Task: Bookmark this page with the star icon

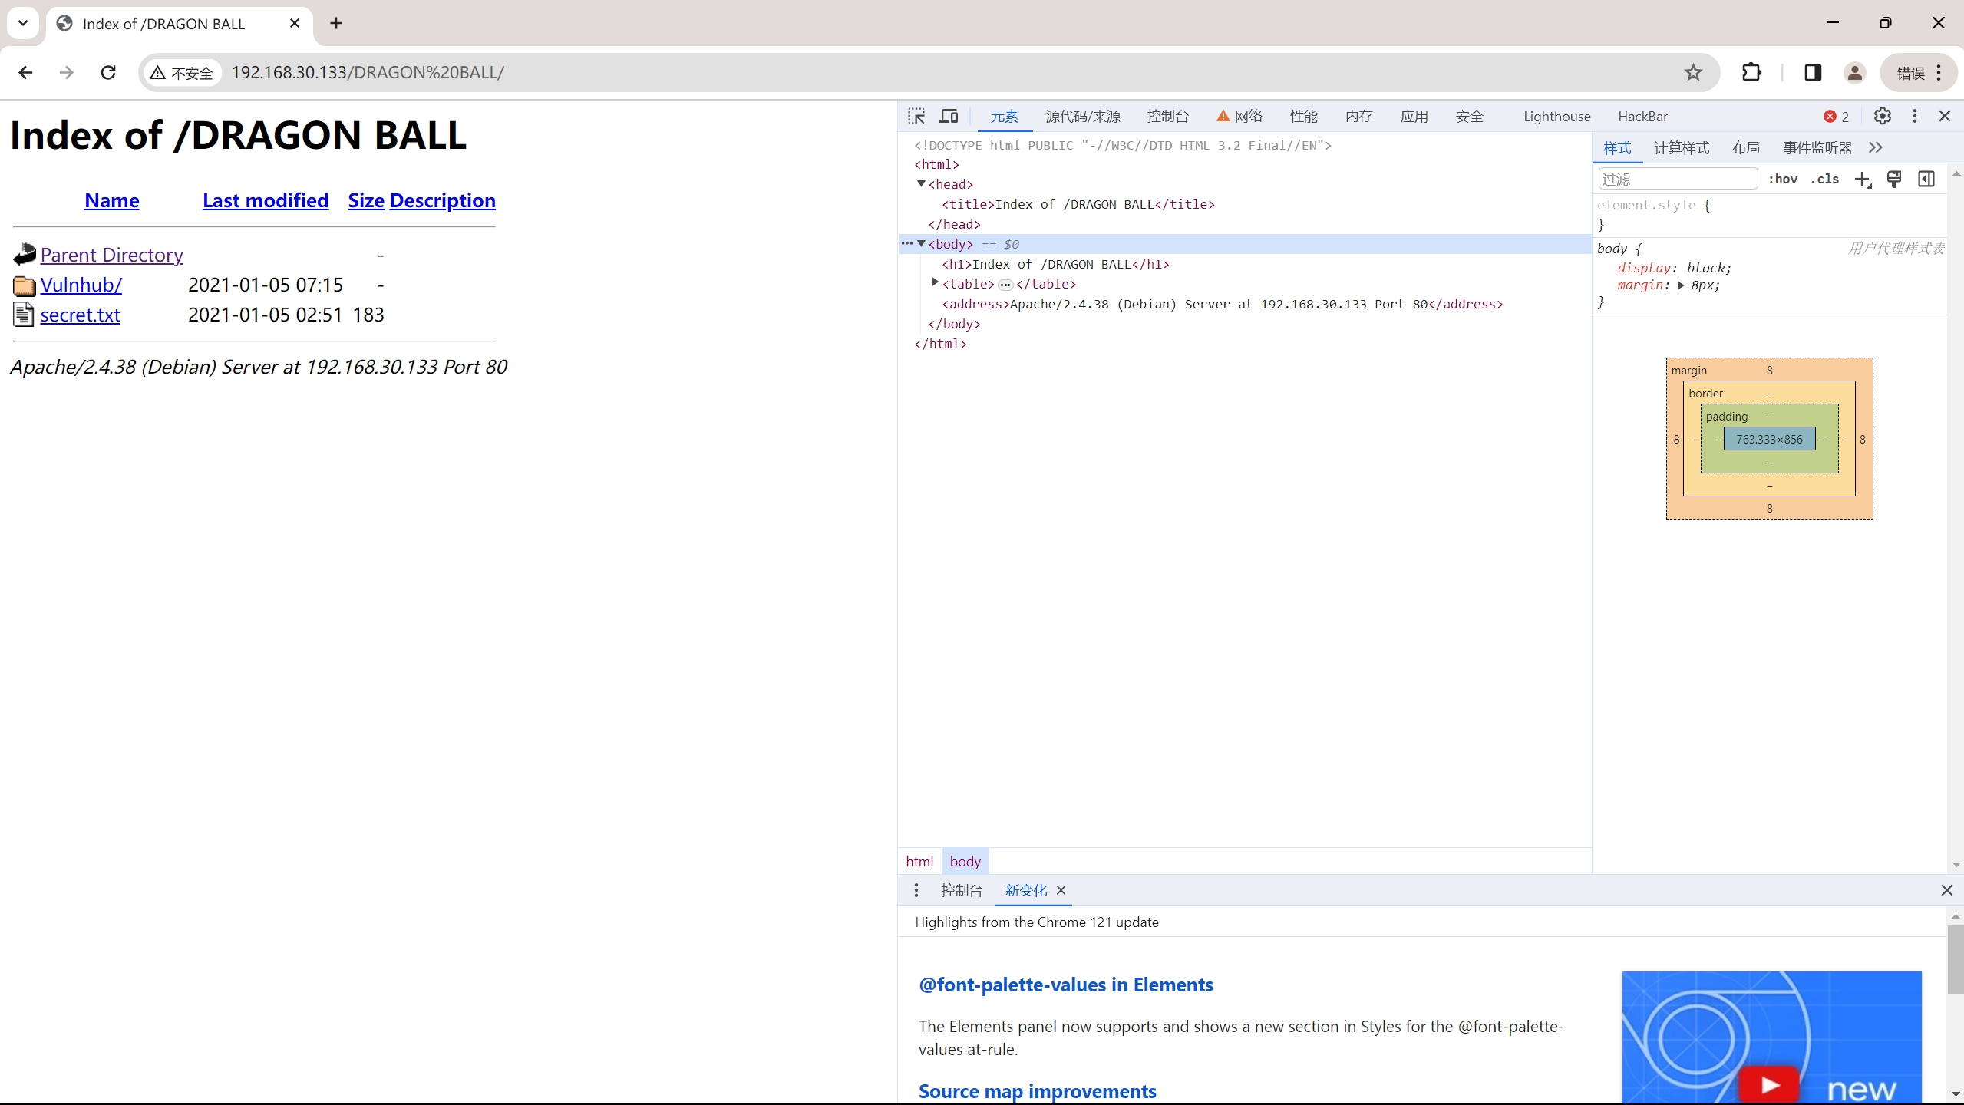Action: tap(1693, 73)
